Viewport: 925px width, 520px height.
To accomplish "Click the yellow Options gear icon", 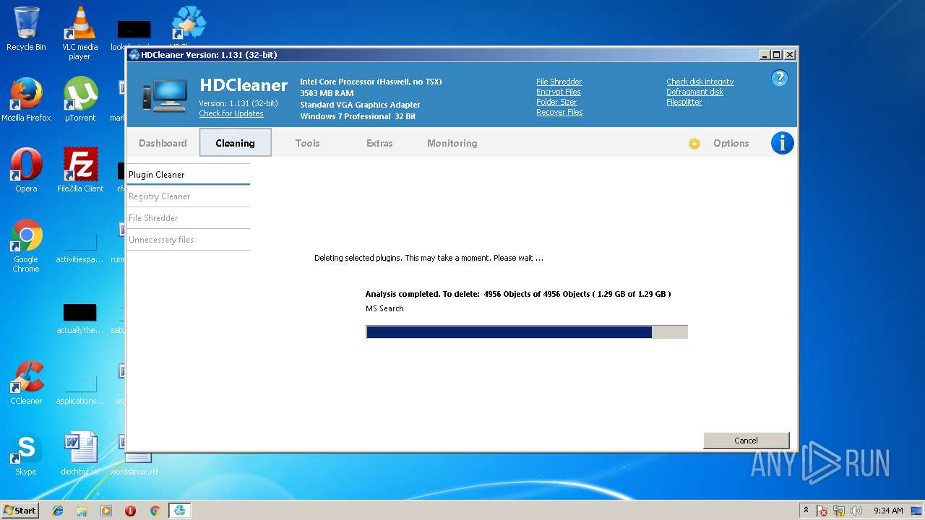I will [694, 144].
